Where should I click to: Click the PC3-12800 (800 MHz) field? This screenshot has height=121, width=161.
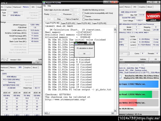[x=12, y=80]
